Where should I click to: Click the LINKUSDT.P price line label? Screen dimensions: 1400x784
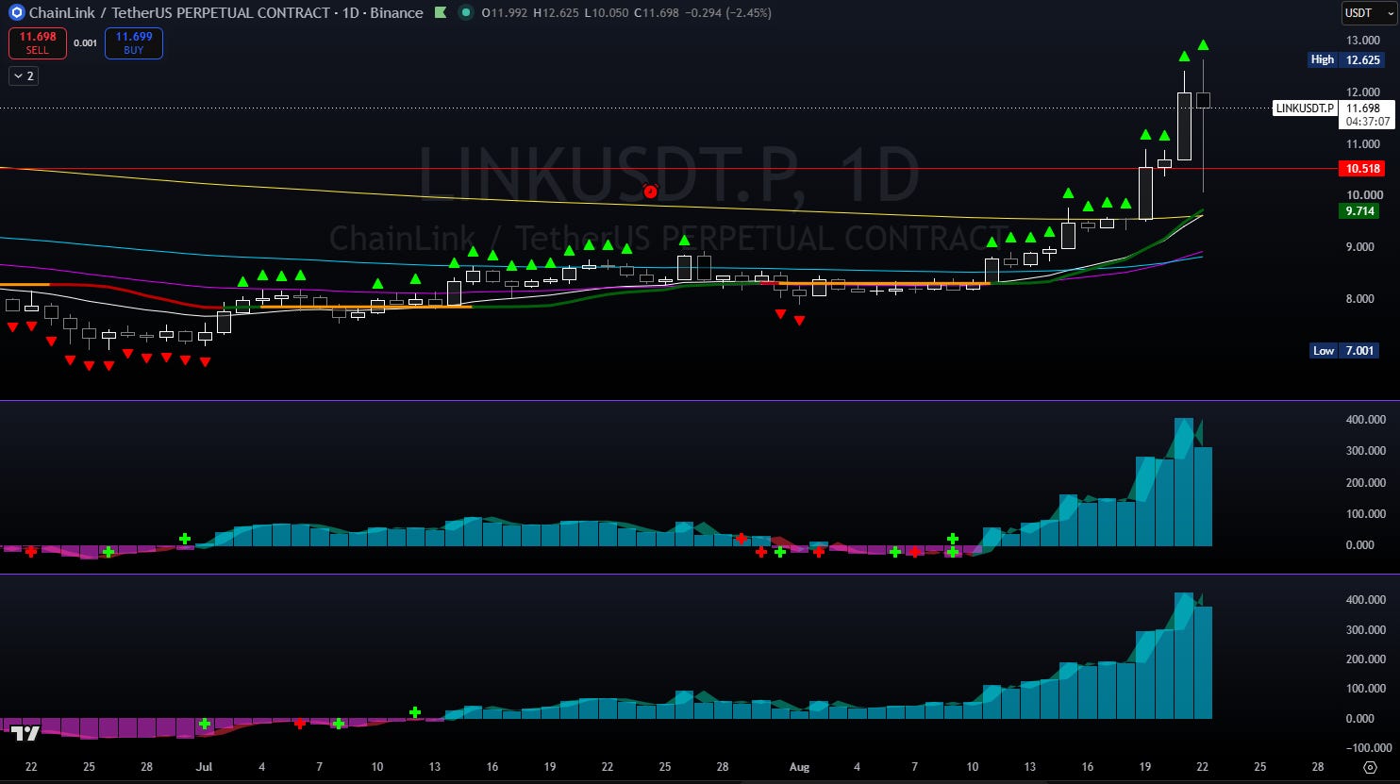pos(1305,108)
